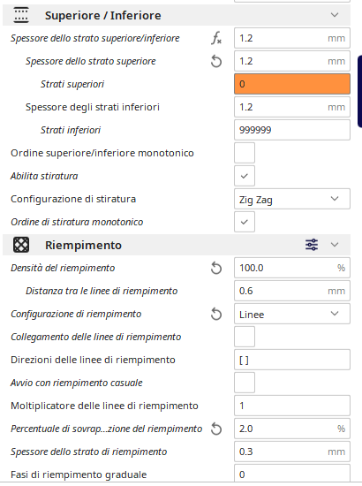The height and width of the screenshot is (486, 362).
Task: Reset Densità del riempimento to default
Action: click(x=216, y=268)
